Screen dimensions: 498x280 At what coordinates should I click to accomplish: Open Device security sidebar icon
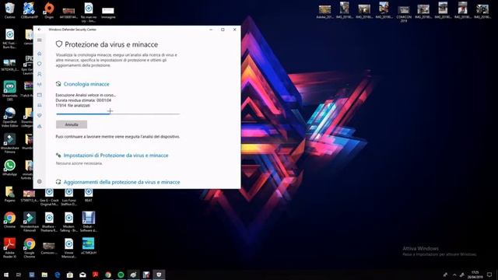pyautogui.click(x=40, y=105)
